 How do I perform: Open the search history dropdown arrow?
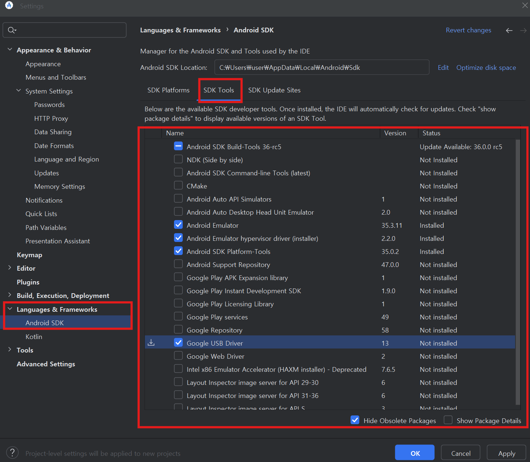tap(16, 30)
